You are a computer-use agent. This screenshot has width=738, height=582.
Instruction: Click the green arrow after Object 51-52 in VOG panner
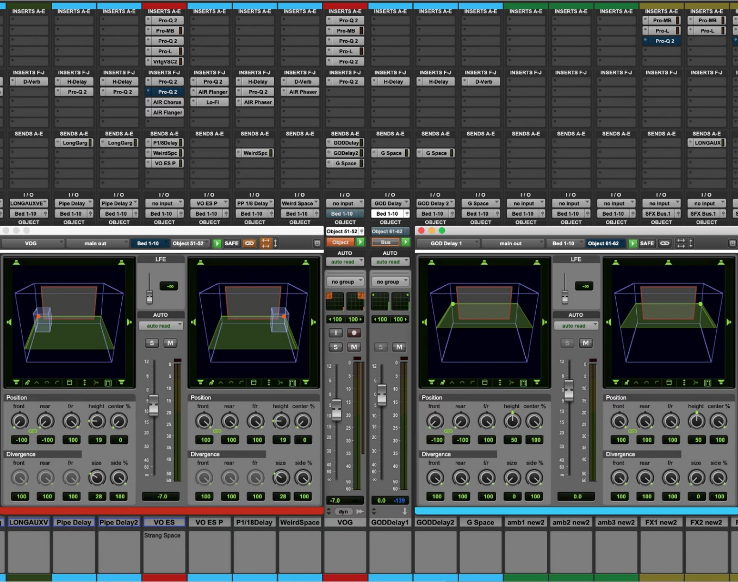coord(217,243)
